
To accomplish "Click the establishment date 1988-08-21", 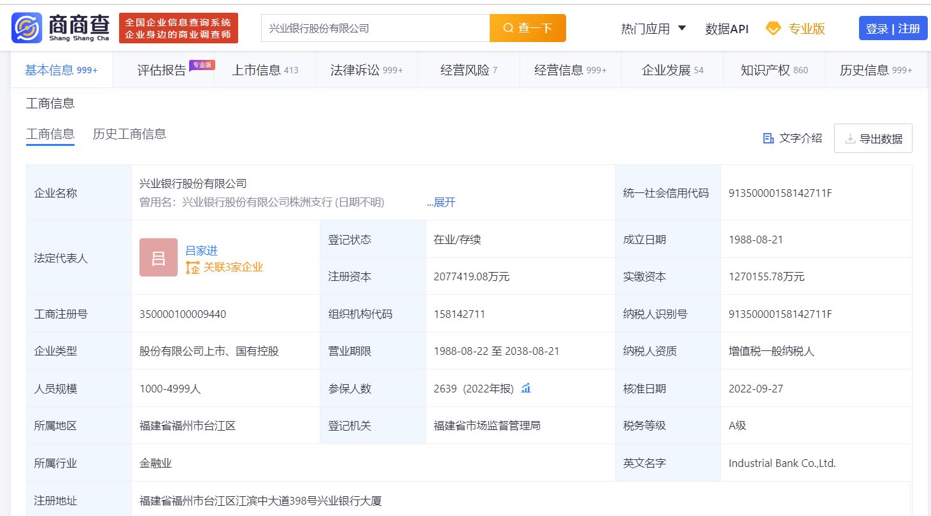I will [756, 240].
